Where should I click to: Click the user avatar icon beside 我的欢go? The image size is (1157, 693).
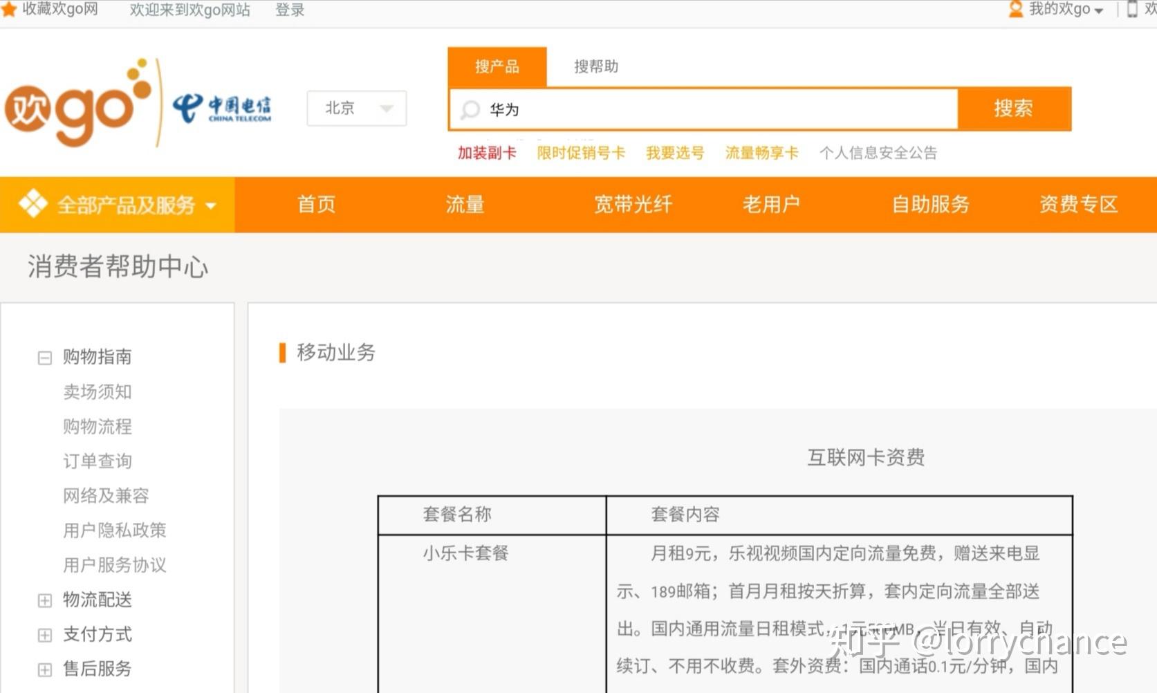point(1015,9)
